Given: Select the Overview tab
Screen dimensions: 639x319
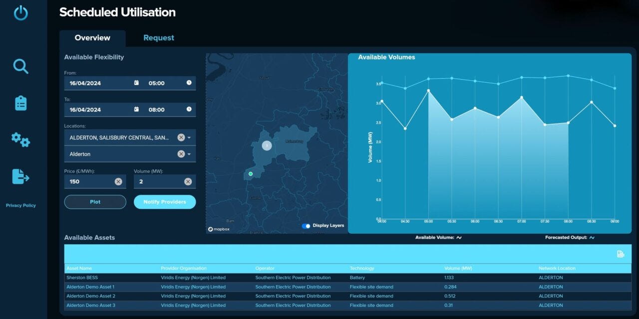Looking at the screenshot, I should (x=92, y=37).
